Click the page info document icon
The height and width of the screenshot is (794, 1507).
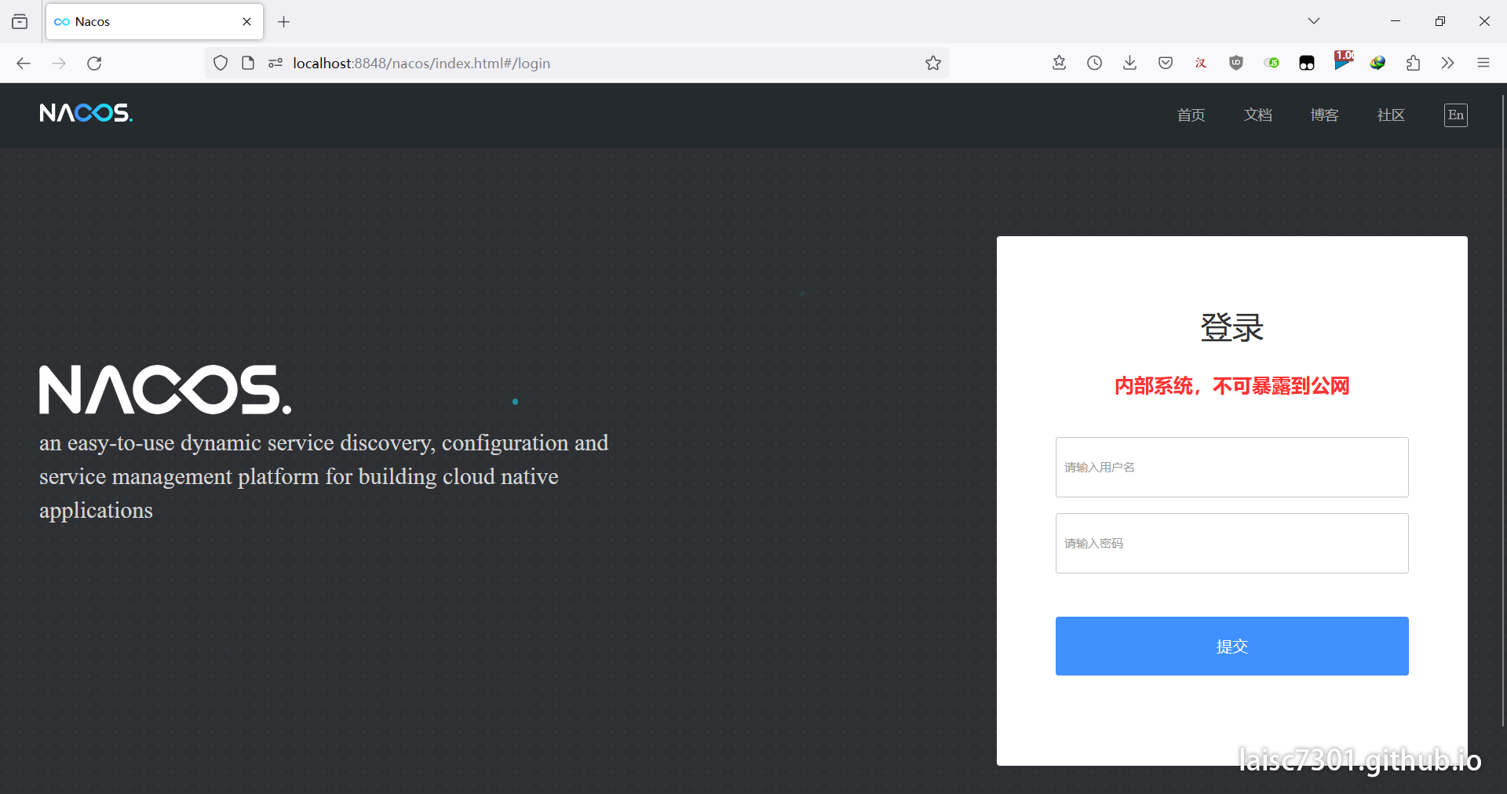tap(248, 64)
